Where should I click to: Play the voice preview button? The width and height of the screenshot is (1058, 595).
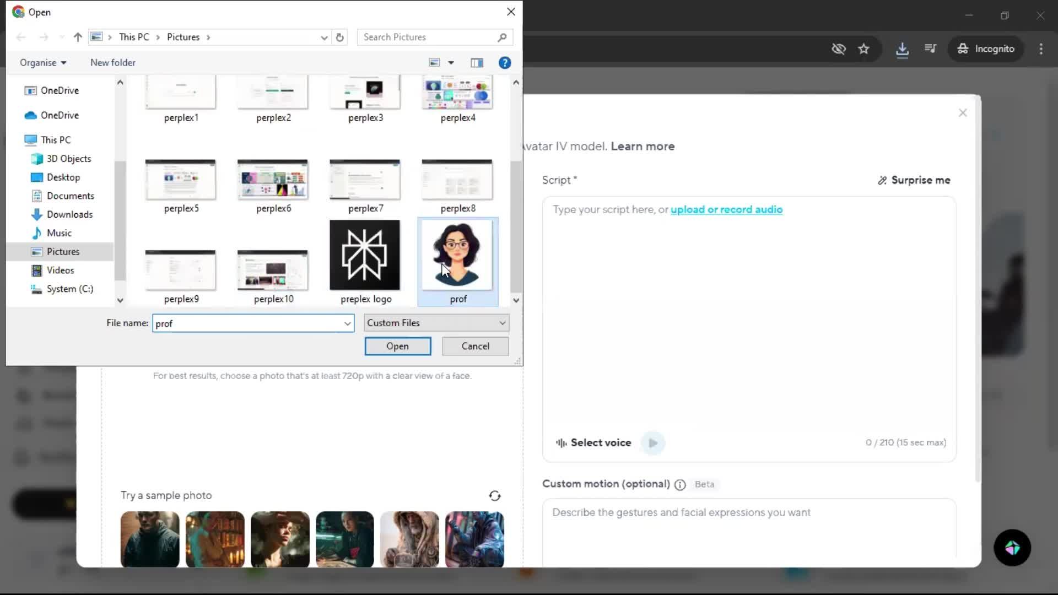pyautogui.click(x=653, y=443)
